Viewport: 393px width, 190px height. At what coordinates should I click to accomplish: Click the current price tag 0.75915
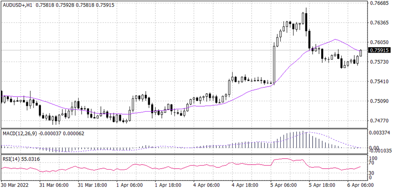(x=379, y=50)
